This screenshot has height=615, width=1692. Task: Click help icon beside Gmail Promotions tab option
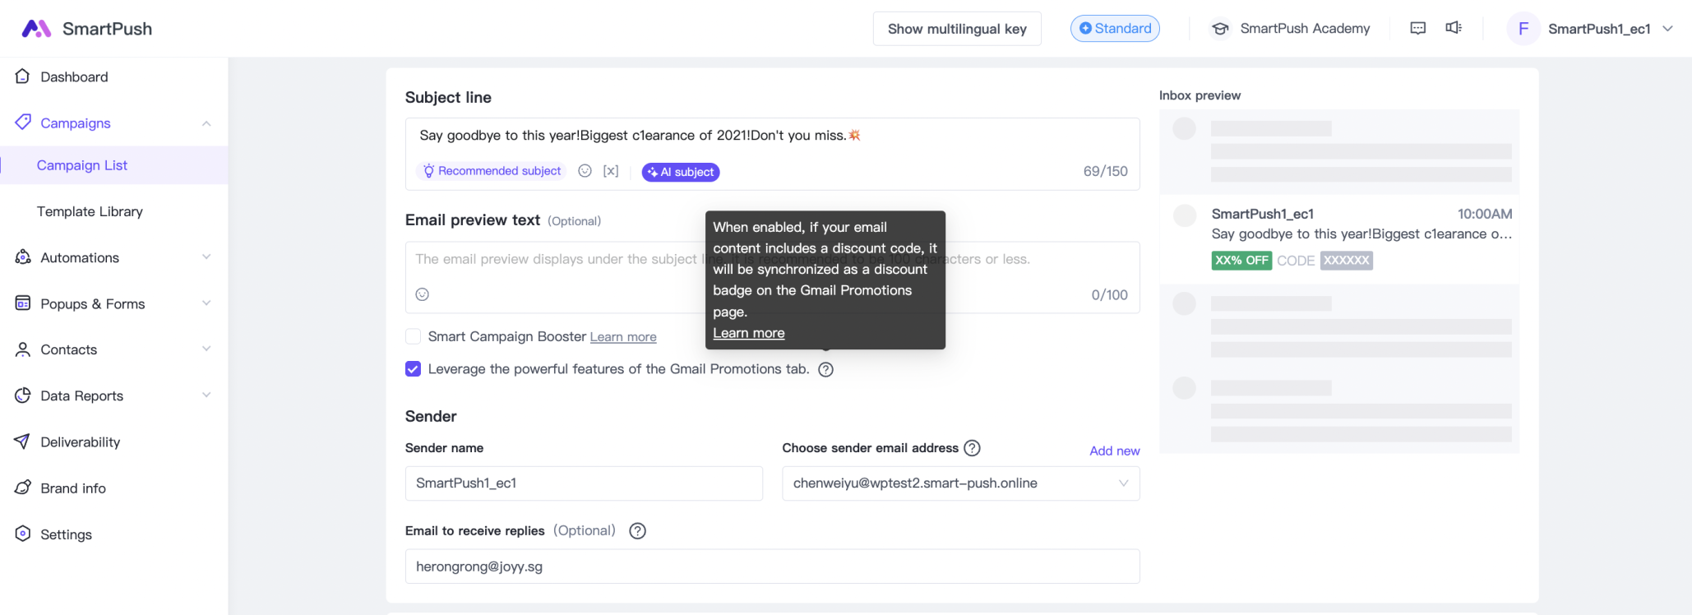(826, 370)
